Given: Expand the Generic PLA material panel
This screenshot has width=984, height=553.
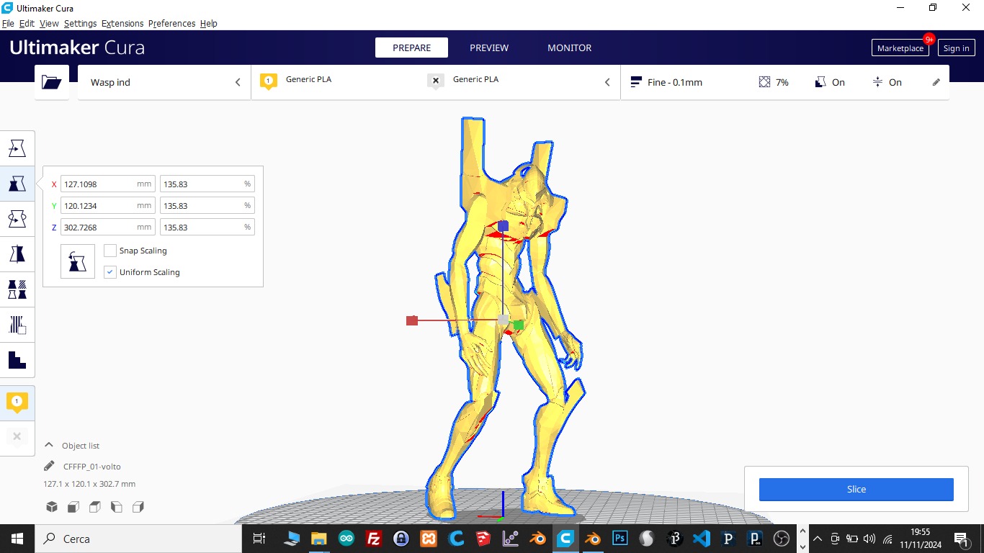Looking at the screenshot, I should point(435,82).
